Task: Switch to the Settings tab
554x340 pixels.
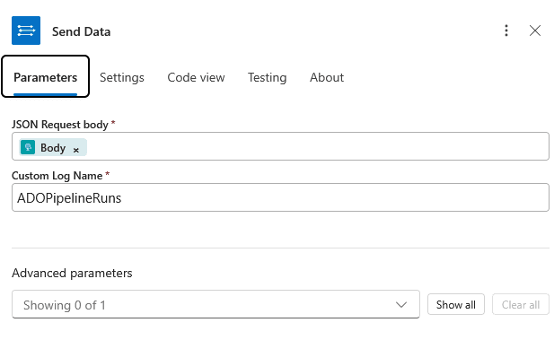Action: [122, 77]
